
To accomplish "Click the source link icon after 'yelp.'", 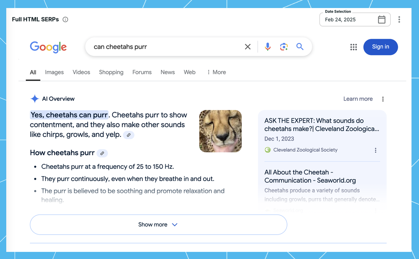I will (x=128, y=135).
